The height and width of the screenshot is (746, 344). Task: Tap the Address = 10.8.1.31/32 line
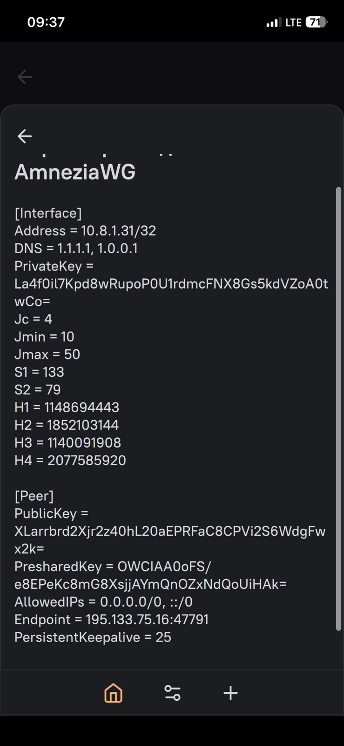(85, 231)
